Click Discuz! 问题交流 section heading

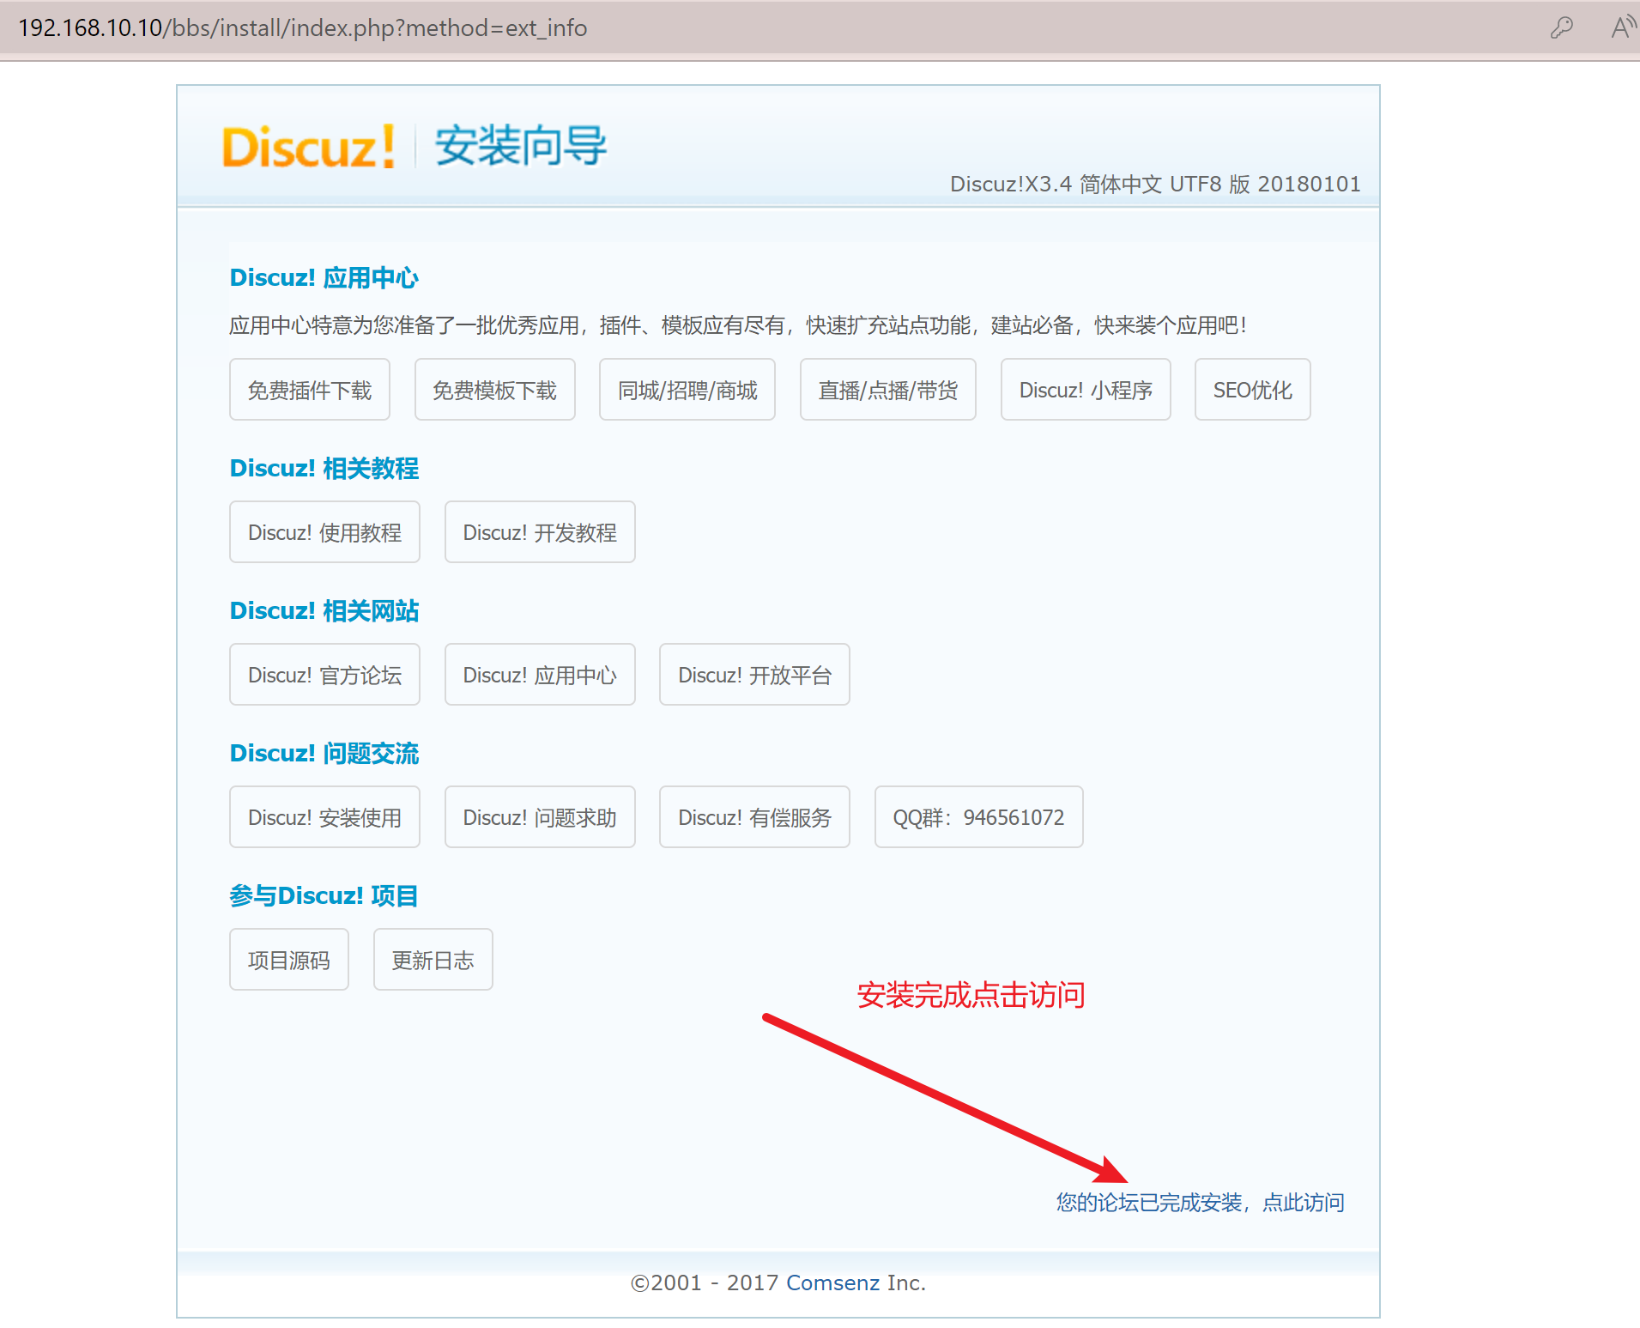pos(324,753)
